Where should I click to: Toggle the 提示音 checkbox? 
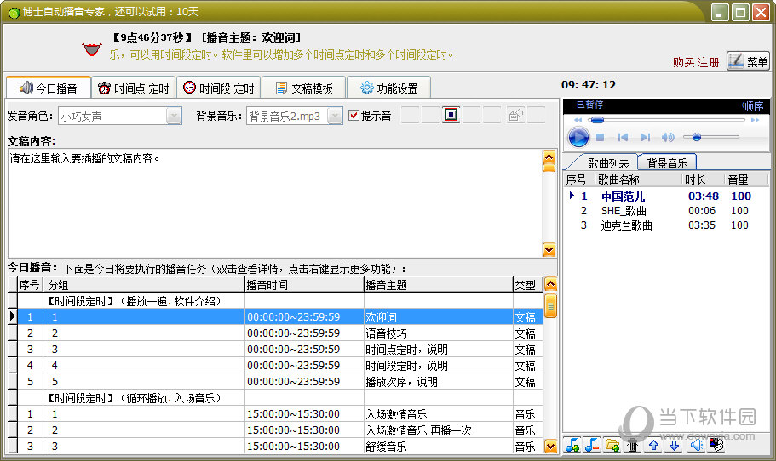click(354, 116)
